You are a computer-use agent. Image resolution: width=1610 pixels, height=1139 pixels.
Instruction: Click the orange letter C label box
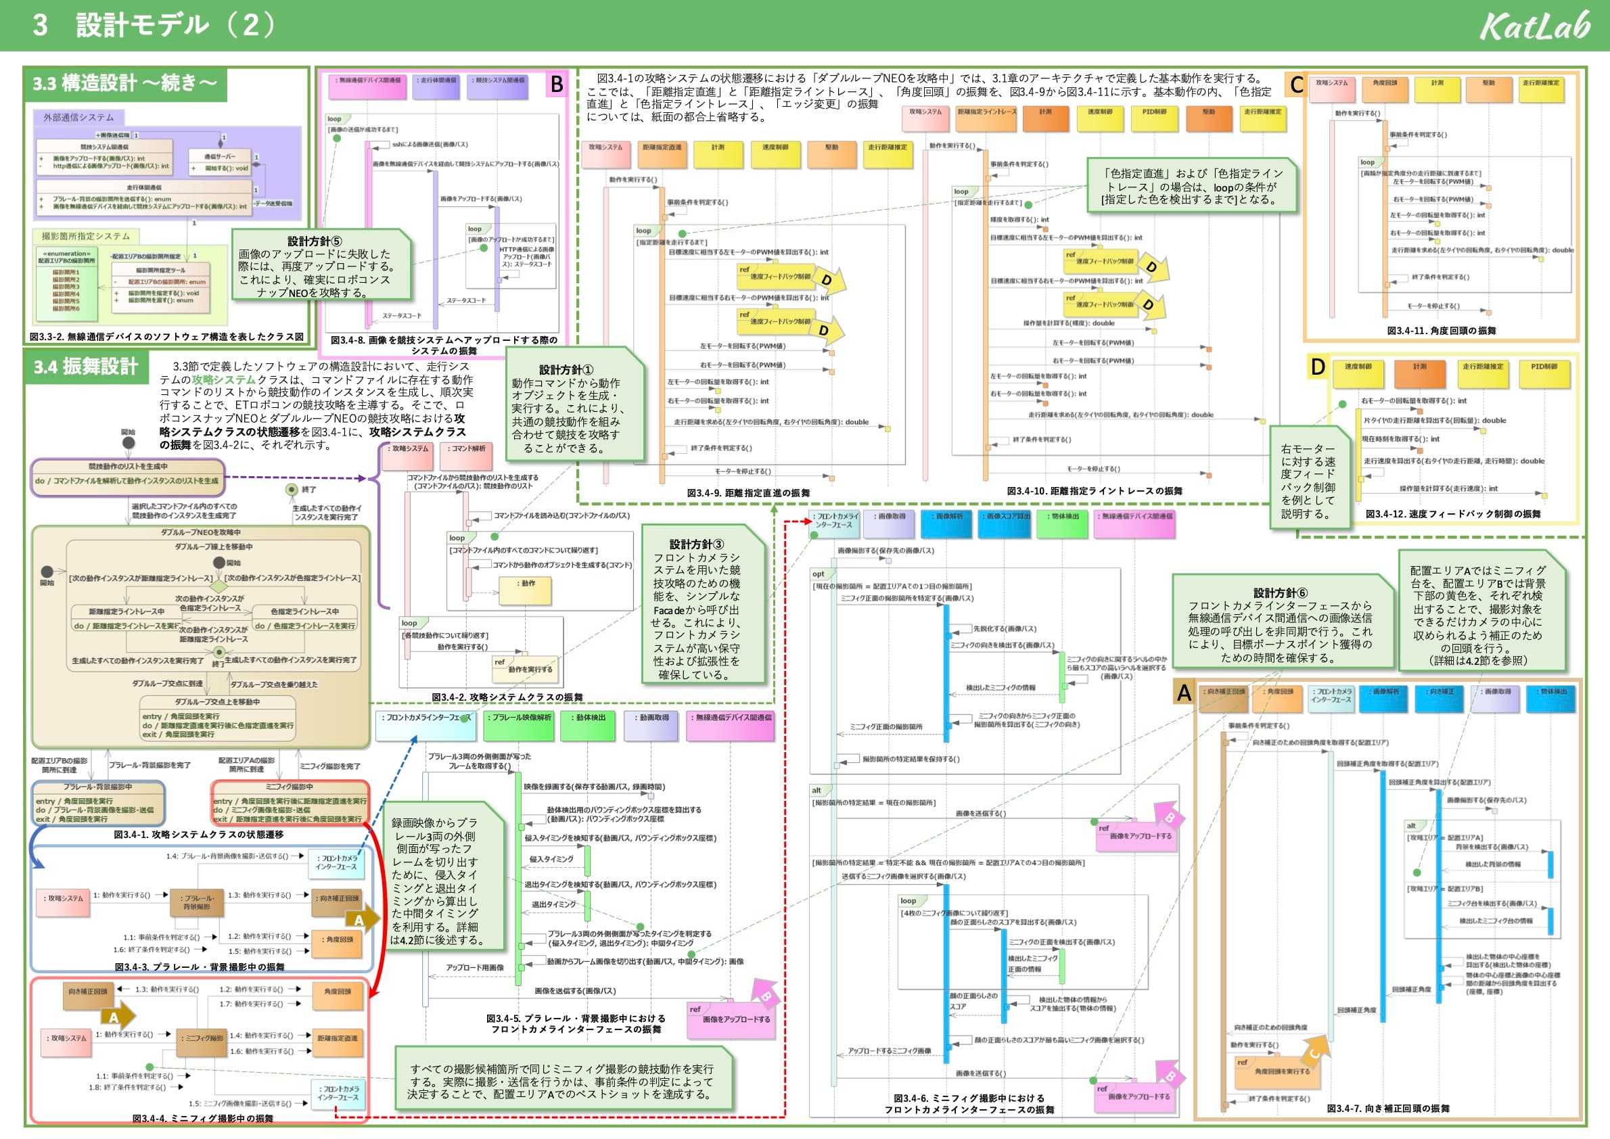click(x=1296, y=85)
